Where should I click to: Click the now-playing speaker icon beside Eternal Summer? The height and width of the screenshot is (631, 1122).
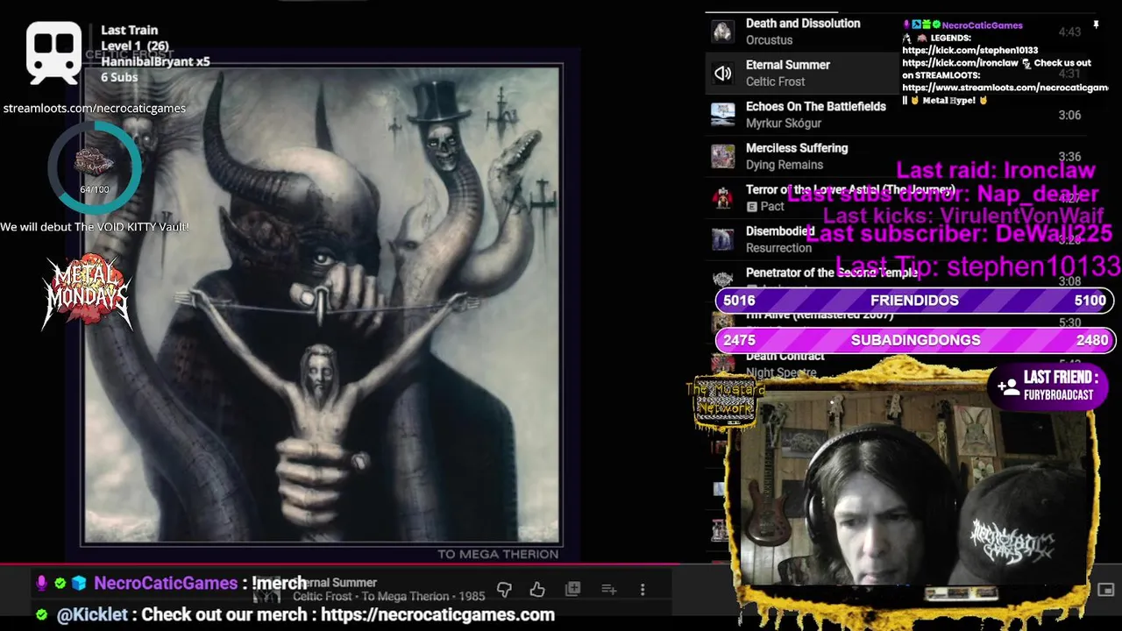[722, 74]
